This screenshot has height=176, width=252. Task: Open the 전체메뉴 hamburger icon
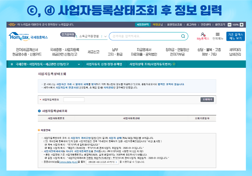tap(217, 34)
